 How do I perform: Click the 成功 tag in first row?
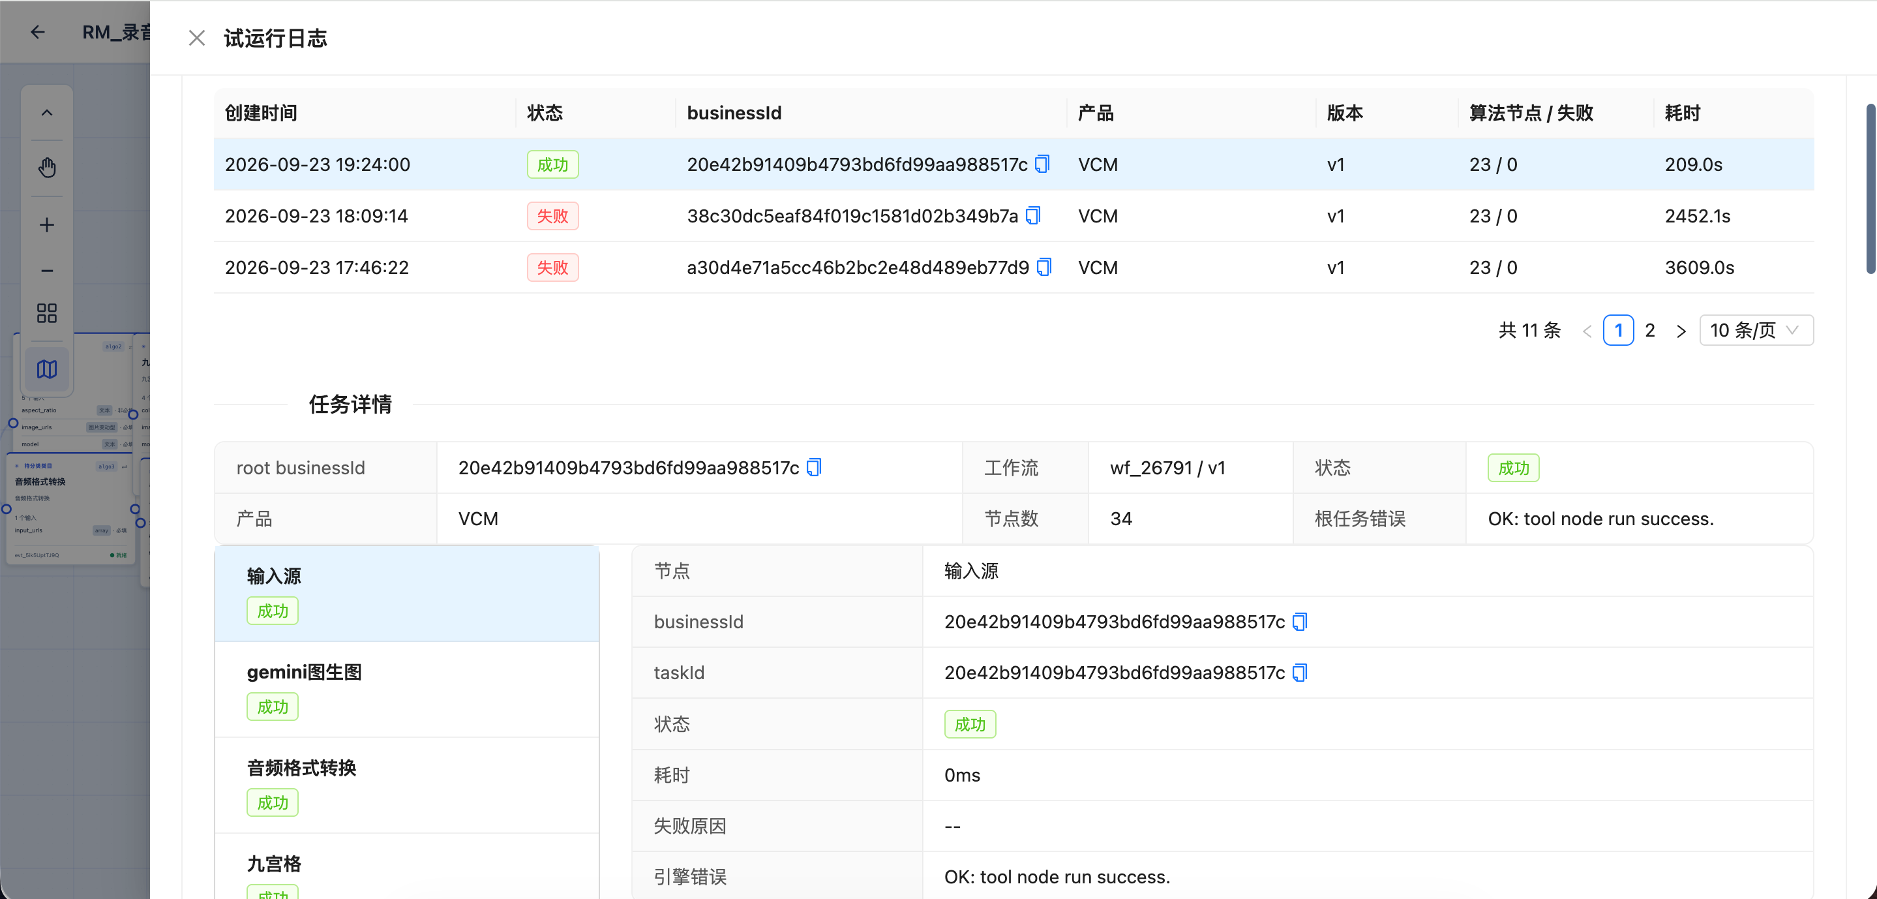552,165
